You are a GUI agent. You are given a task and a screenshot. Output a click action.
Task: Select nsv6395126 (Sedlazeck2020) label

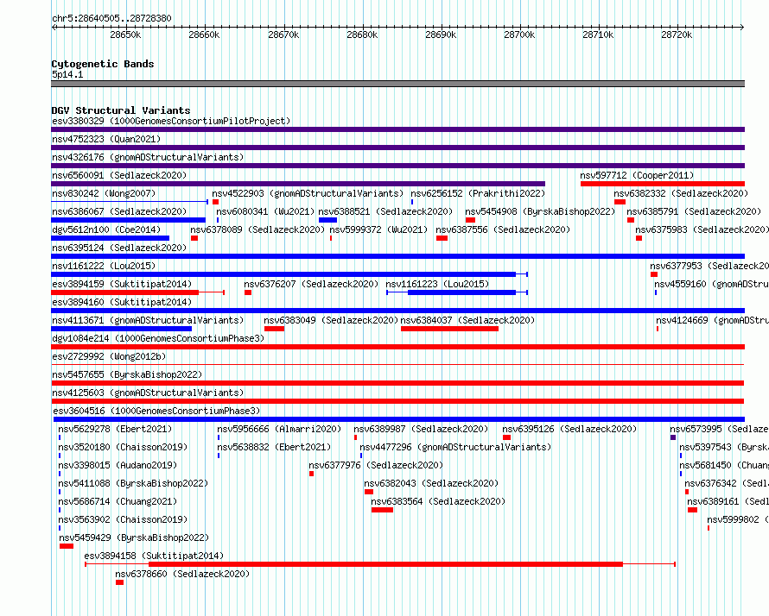tap(569, 429)
